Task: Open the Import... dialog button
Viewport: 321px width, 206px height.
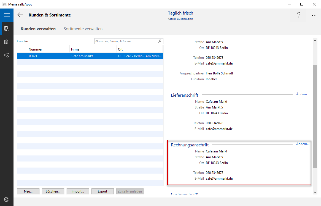Action: [x=78, y=191]
